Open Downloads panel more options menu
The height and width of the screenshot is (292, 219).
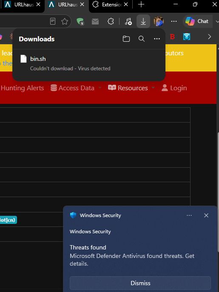157,39
